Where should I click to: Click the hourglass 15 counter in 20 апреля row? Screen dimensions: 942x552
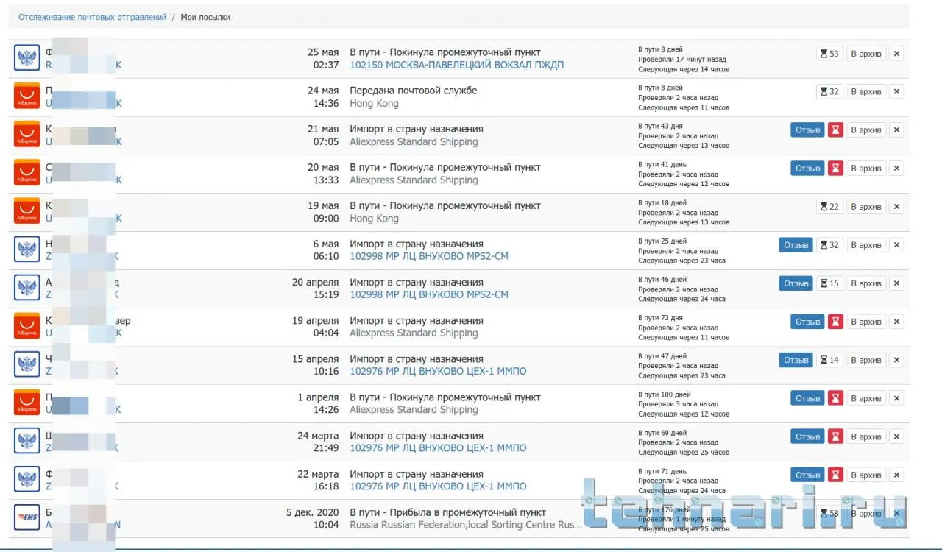[x=829, y=283]
